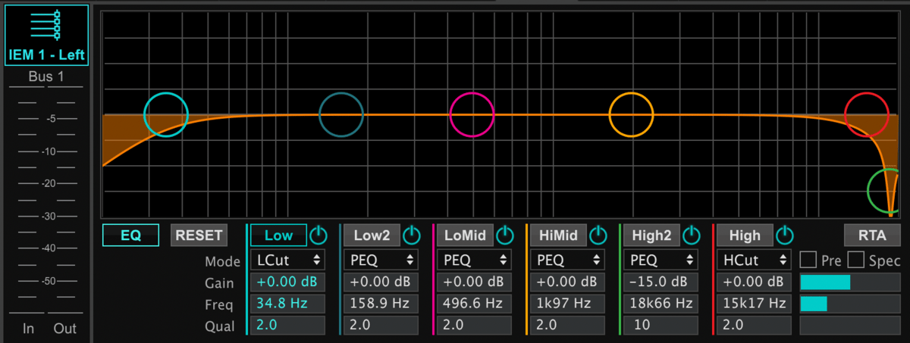This screenshot has height=343, width=910.
Task: Select the LoMid band tab
Action: click(464, 235)
